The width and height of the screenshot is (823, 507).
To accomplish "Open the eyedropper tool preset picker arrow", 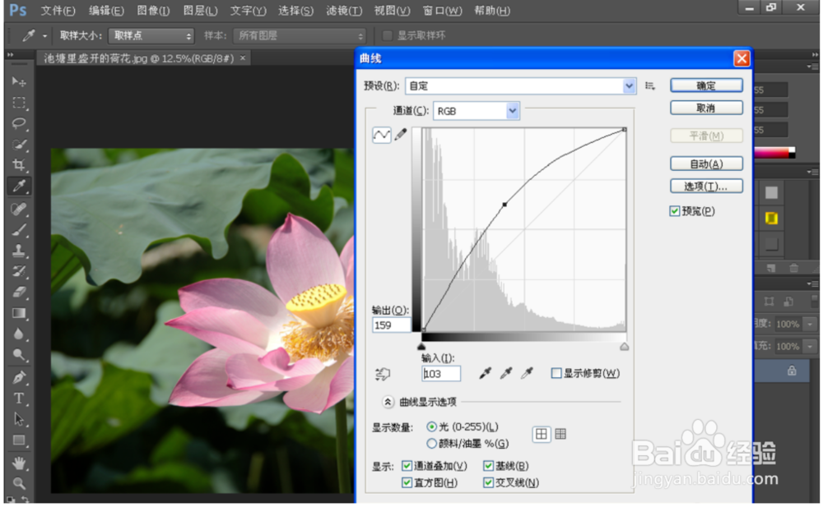I will (x=44, y=36).
